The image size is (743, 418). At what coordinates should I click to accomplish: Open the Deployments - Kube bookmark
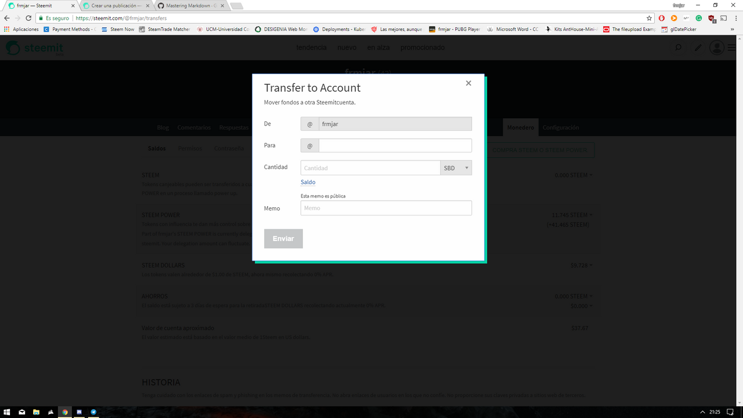point(339,29)
